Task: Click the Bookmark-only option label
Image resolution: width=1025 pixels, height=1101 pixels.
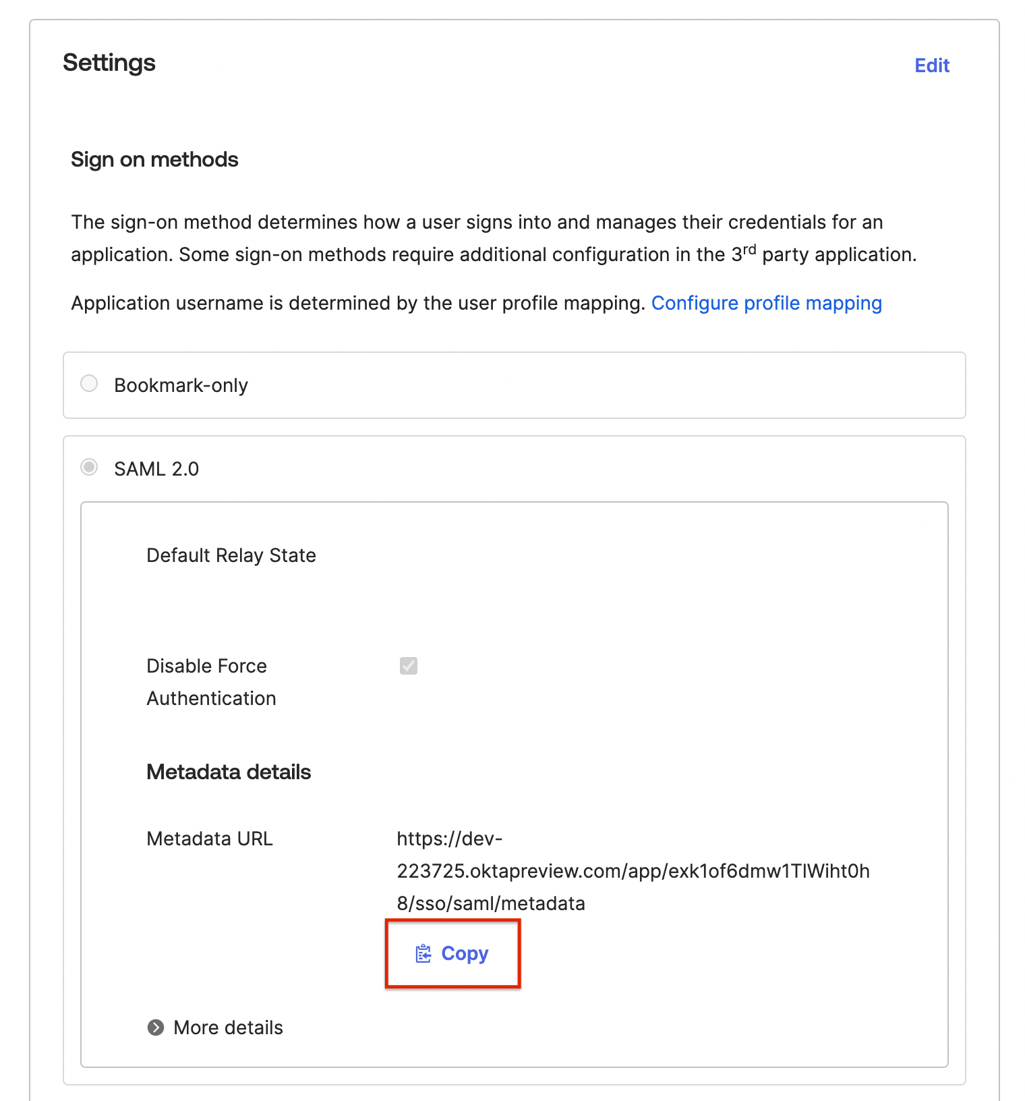Action: pyautogui.click(x=181, y=385)
